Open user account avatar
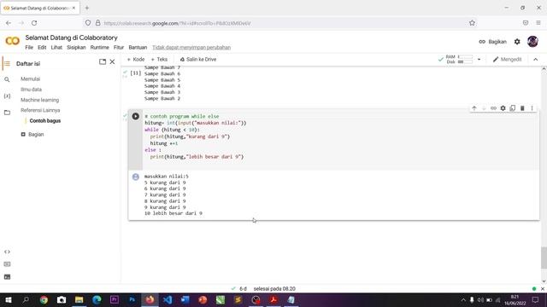This screenshot has width=547, height=307. [x=532, y=42]
